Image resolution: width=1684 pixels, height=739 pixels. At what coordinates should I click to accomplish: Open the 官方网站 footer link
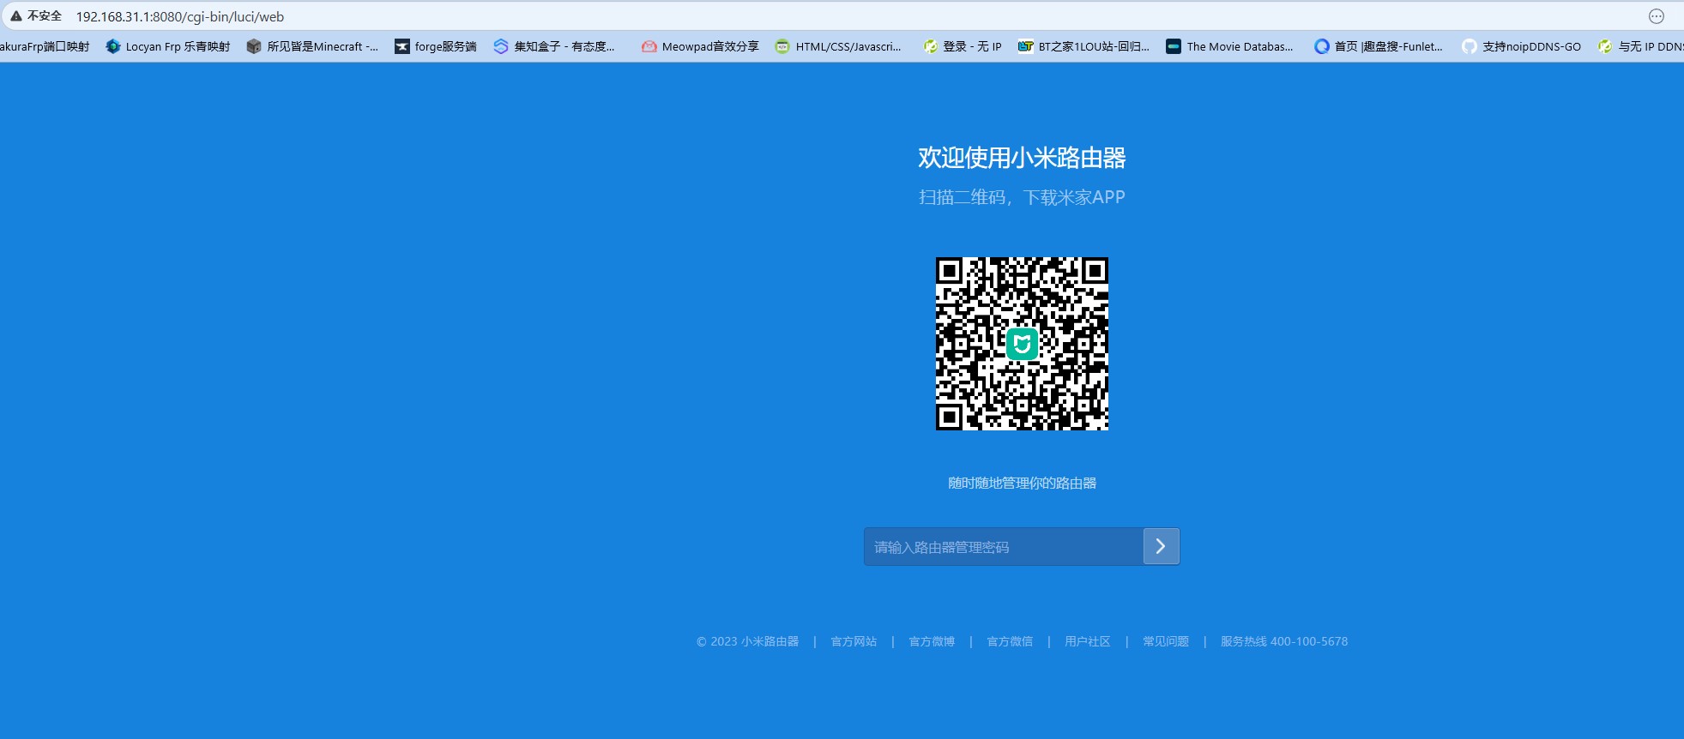(854, 641)
